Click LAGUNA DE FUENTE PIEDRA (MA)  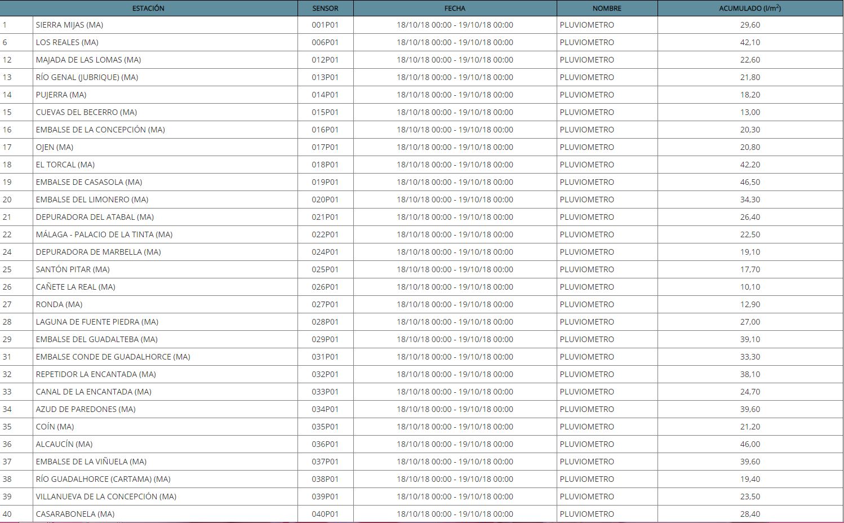tap(97, 322)
